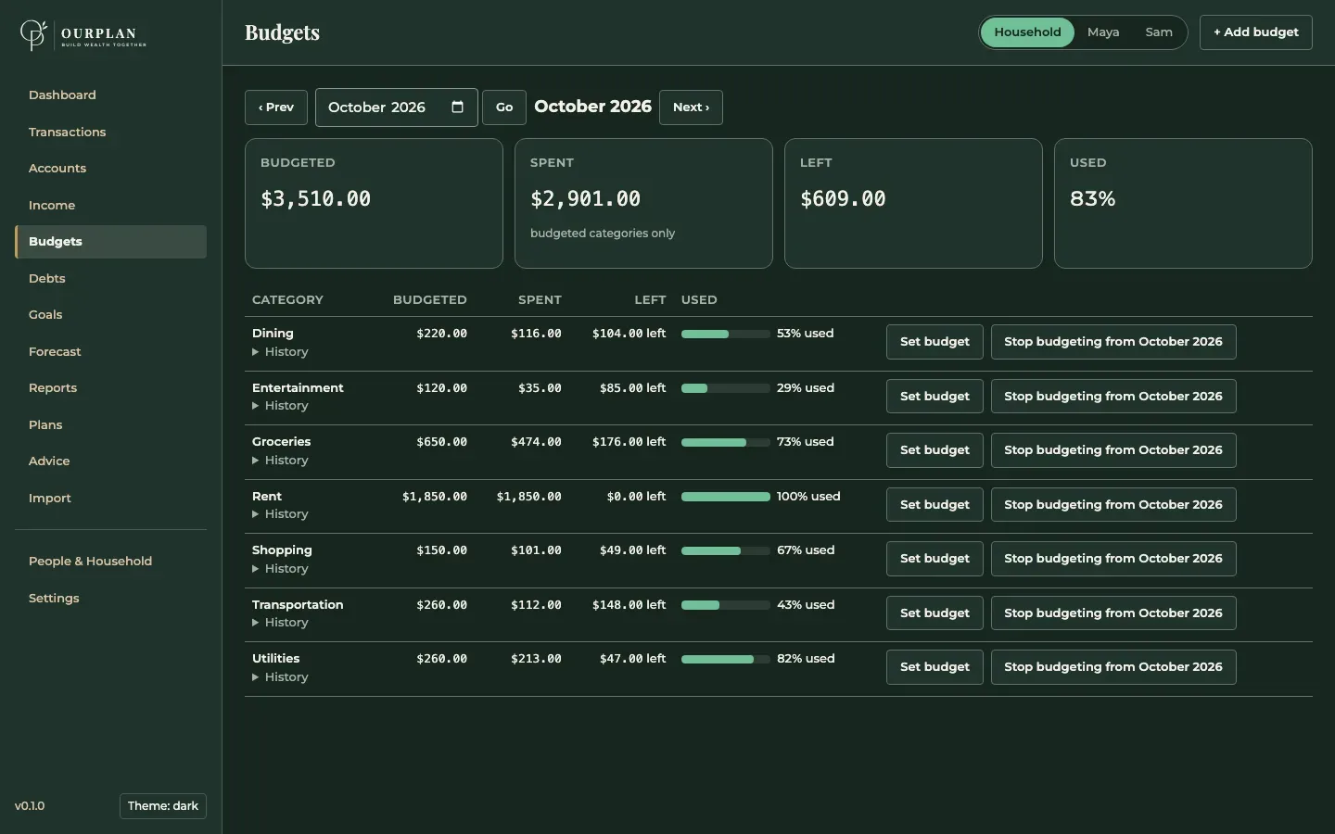Click the Go button

click(504, 107)
